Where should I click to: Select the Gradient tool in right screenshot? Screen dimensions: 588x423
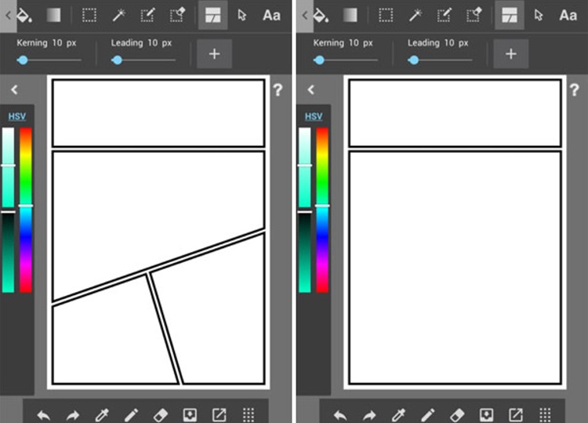click(350, 15)
